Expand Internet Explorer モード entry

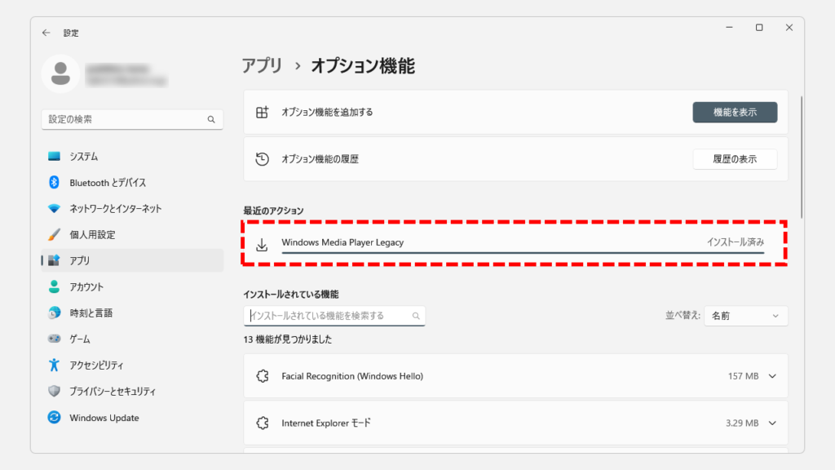pos(772,423)
